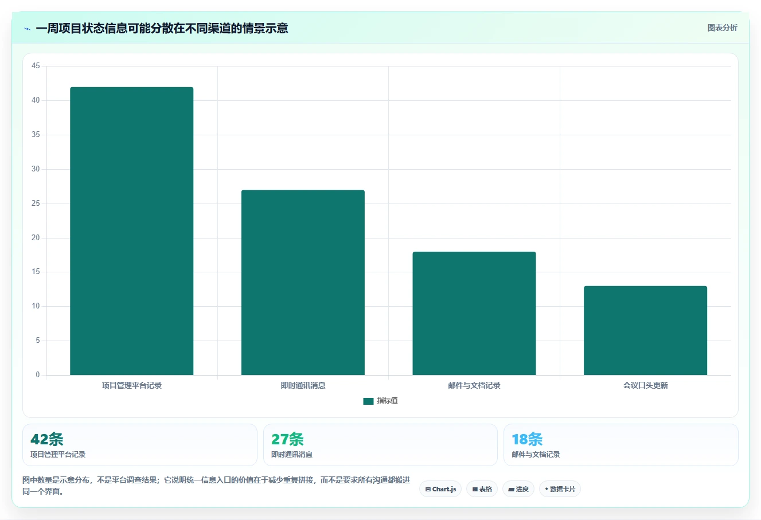Viewport: 761px width, 520px height.
Task: Click the 会议口头更新 bar in chart
Action: [x=645, y=330]
